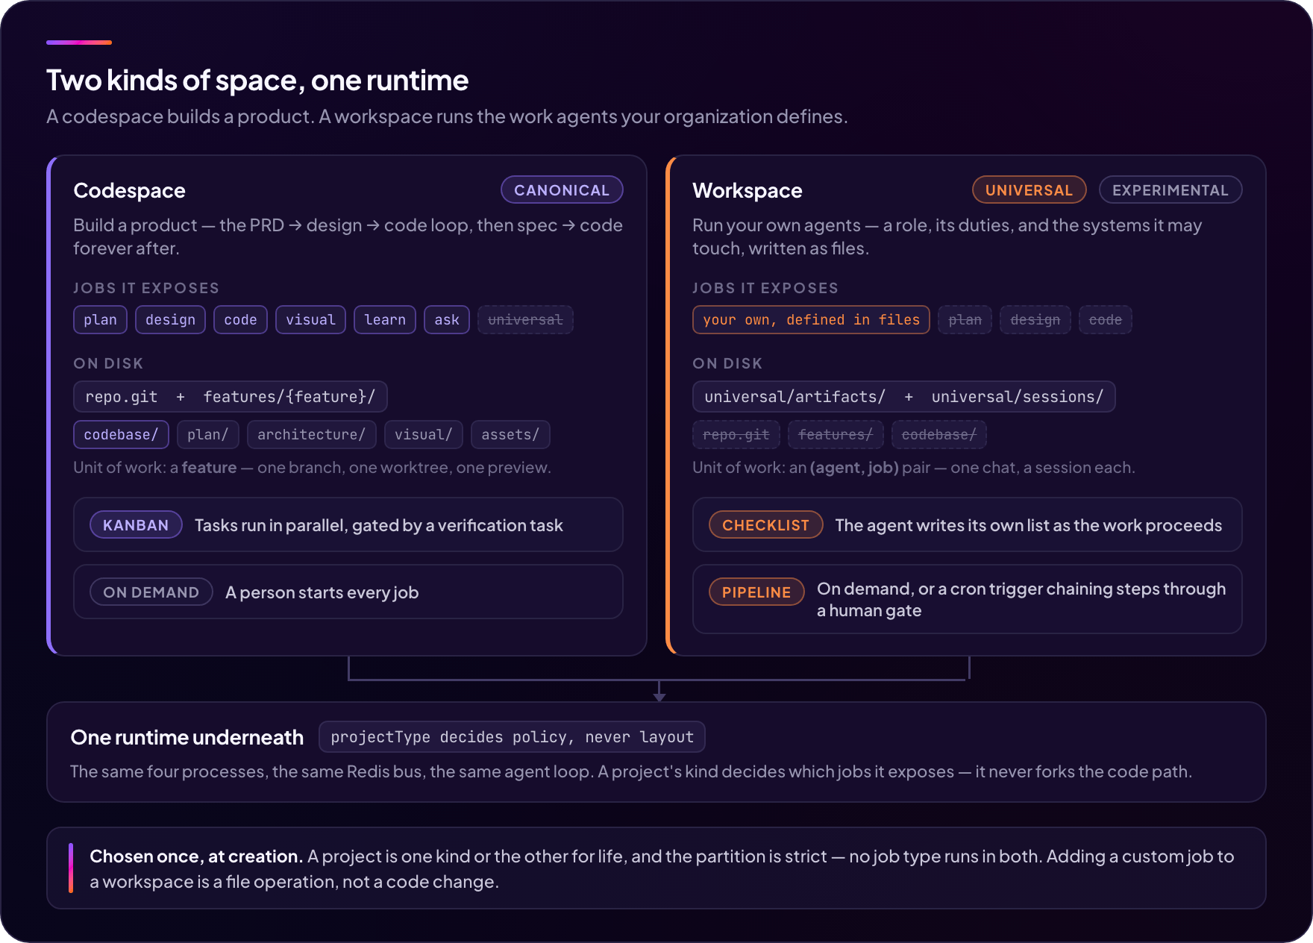The width and height of the screenshot is (1313, 943).
Task: Click the 'visual/' folder chip
Action: click(x=423, y=434)
